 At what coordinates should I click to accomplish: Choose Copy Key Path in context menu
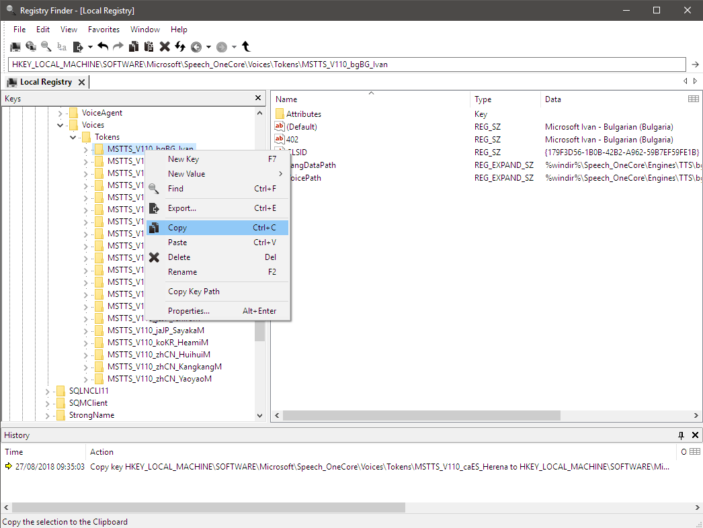coord(218,292)
